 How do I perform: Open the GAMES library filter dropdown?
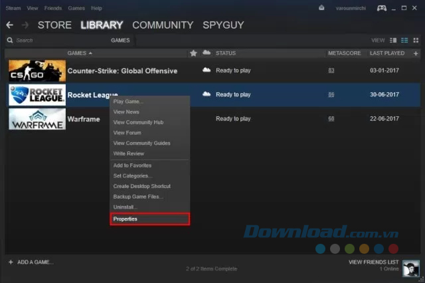(120, 41)
